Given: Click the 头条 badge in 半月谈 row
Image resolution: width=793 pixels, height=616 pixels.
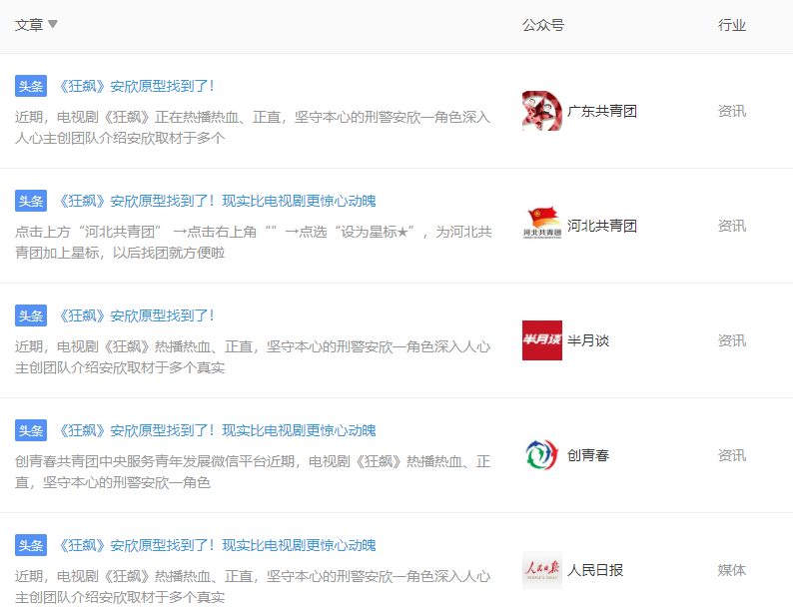Looking at the screenshot, I should [x=31, y=315].
